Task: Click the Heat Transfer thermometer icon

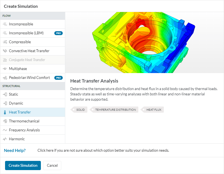Action: click(x=5, y=112)
